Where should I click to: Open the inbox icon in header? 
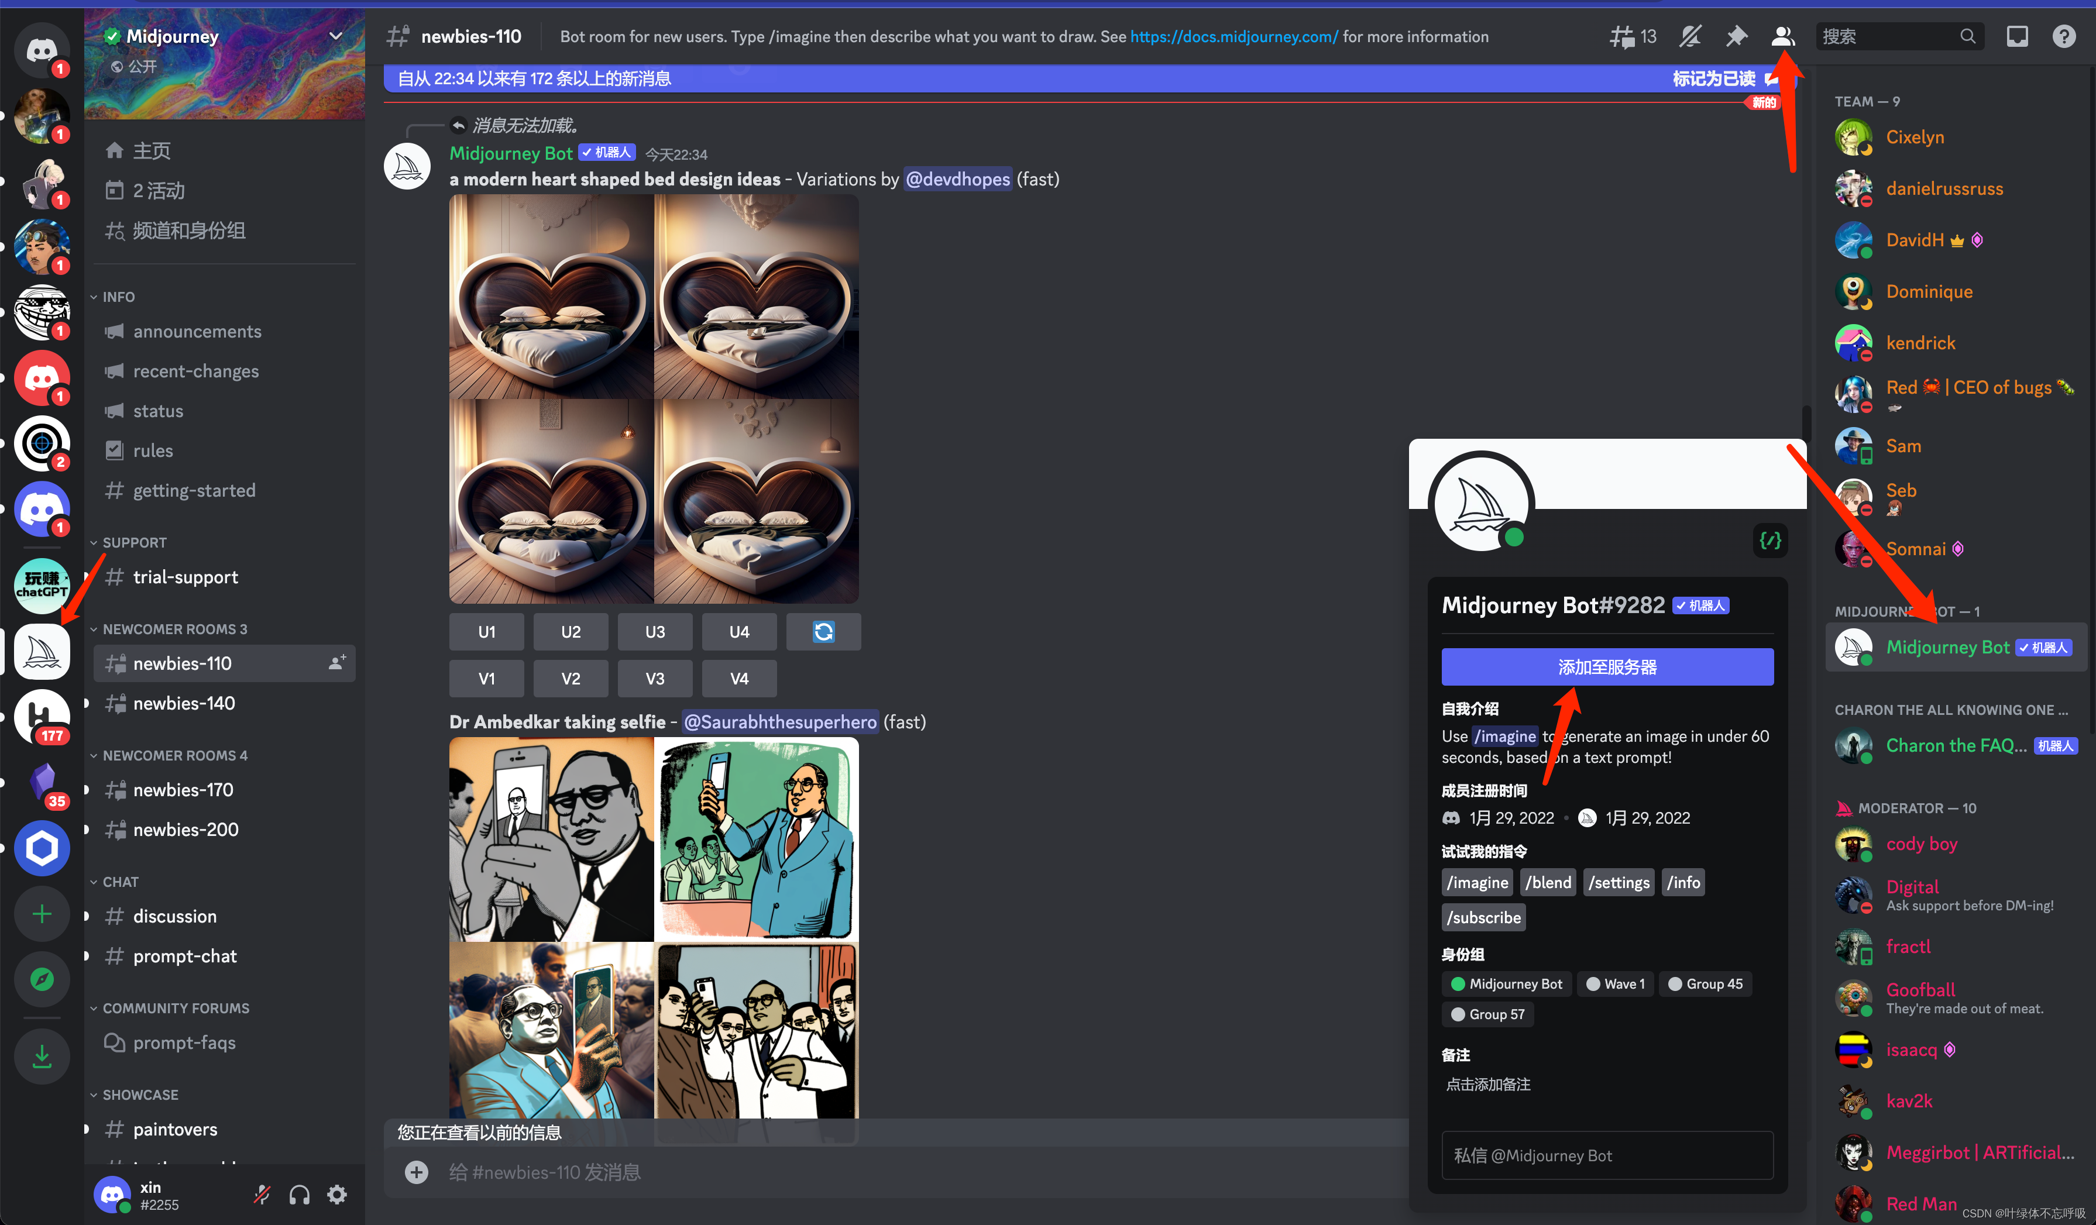[x=2017, y=37]
